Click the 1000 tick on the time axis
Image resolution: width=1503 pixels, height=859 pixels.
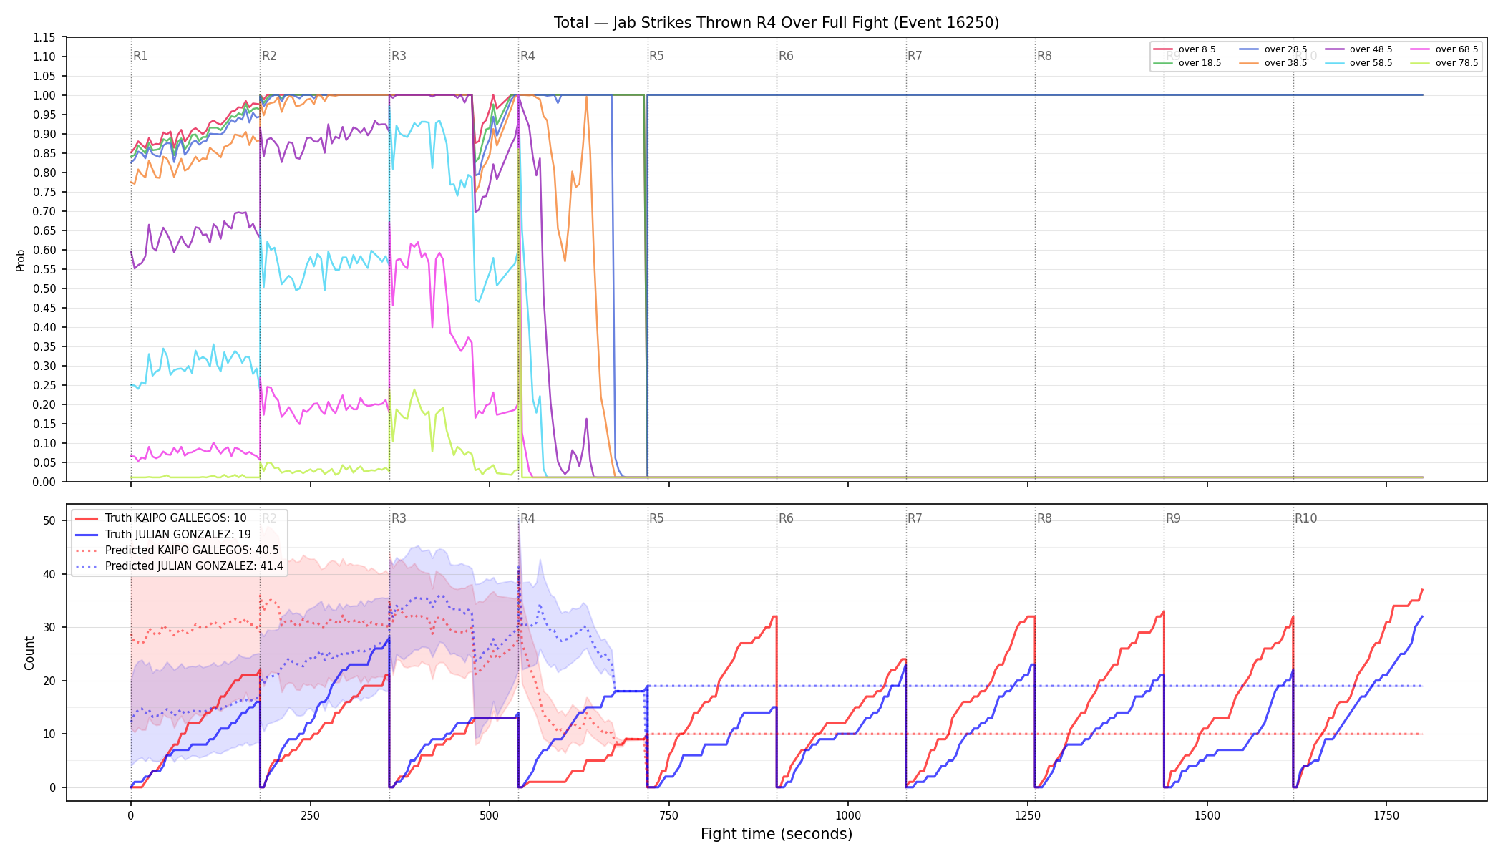tap(848, 815)
